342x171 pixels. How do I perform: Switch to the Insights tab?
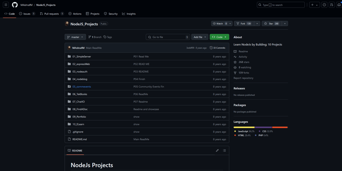click(129, 14)
